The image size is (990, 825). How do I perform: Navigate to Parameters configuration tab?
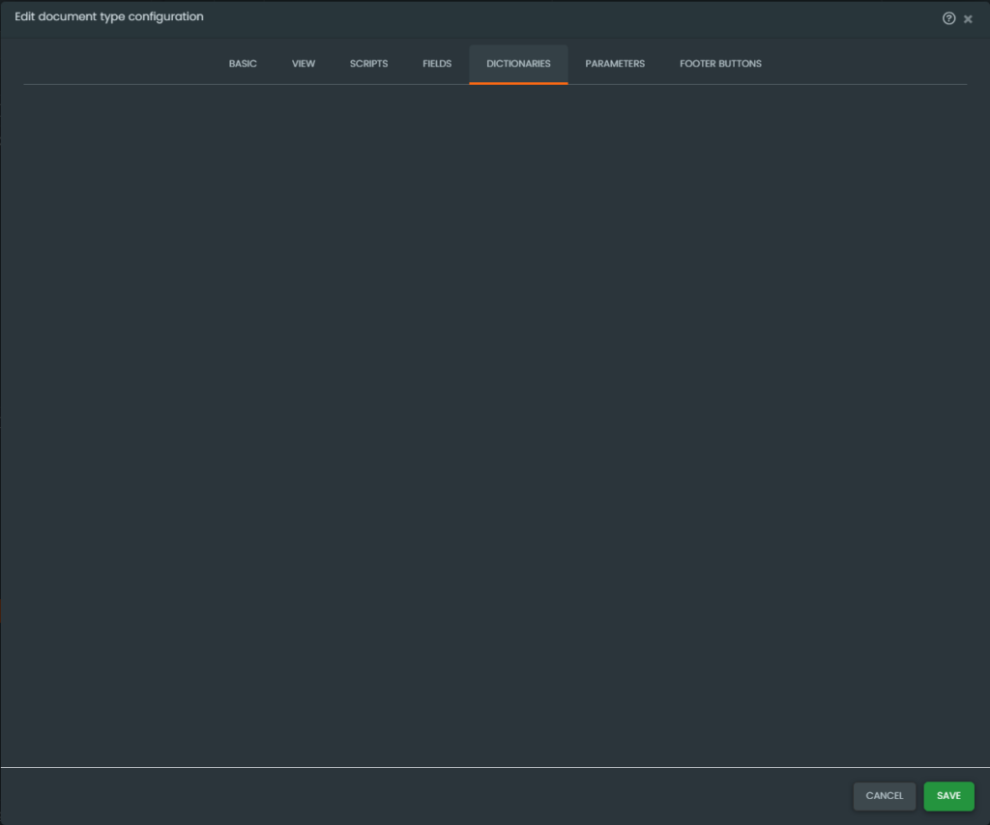pyautogui.click(x=615, y=64)
